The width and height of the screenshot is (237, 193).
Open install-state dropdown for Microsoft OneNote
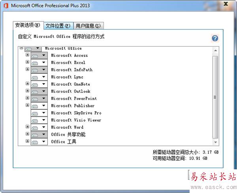point(39,84)
